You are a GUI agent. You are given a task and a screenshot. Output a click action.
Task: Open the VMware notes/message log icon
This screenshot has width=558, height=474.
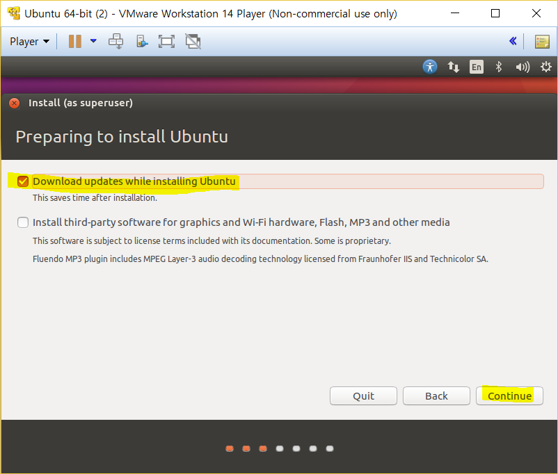(542, 41)
